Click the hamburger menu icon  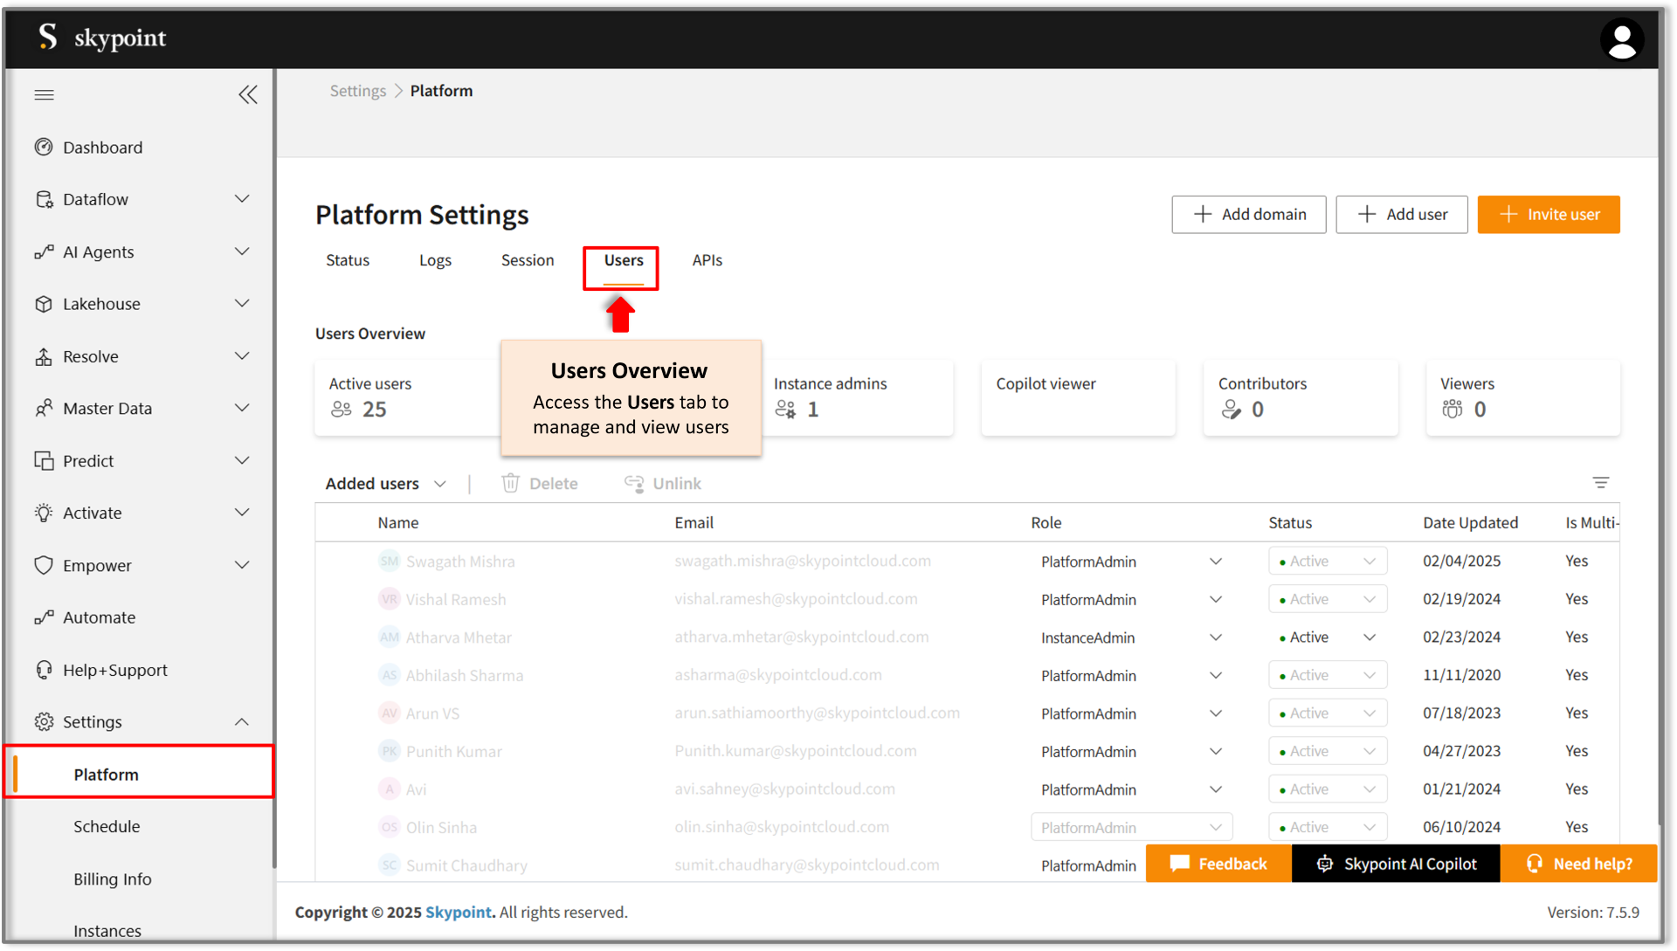[44, 94]
